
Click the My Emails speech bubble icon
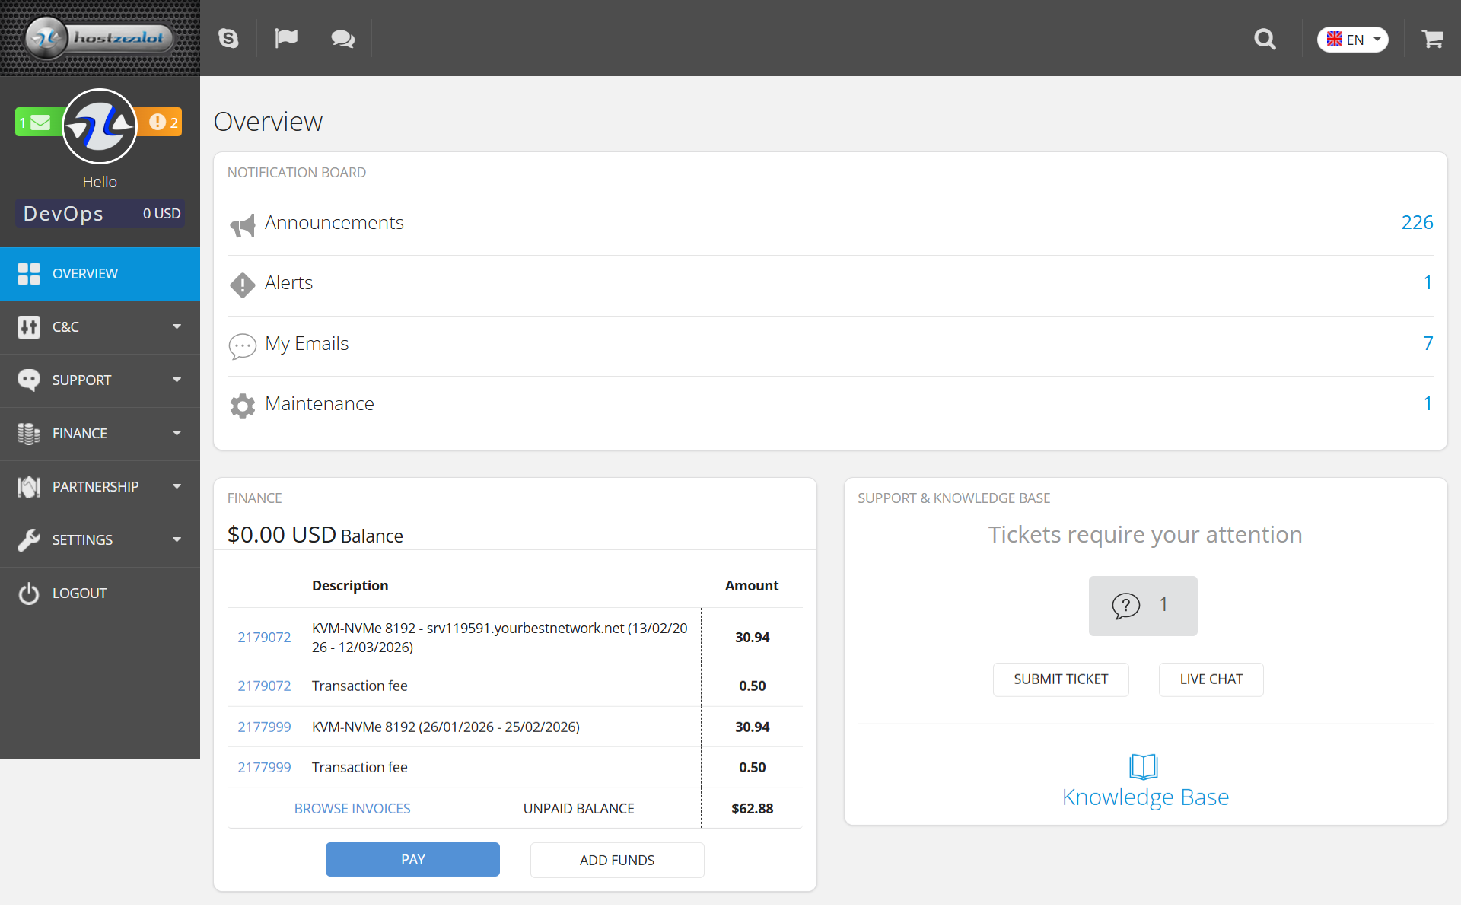(x=243, y=346)
